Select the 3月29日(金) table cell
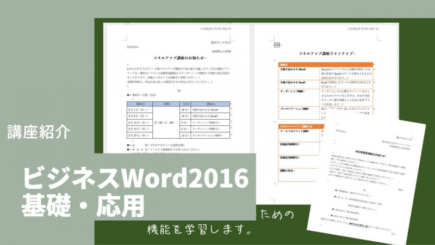This screenshot has width=435, height=245. [140, 136]
